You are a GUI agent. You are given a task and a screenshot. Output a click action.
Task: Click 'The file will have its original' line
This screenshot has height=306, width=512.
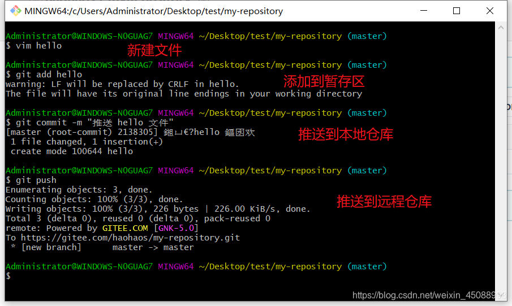(x=184, y=94)
